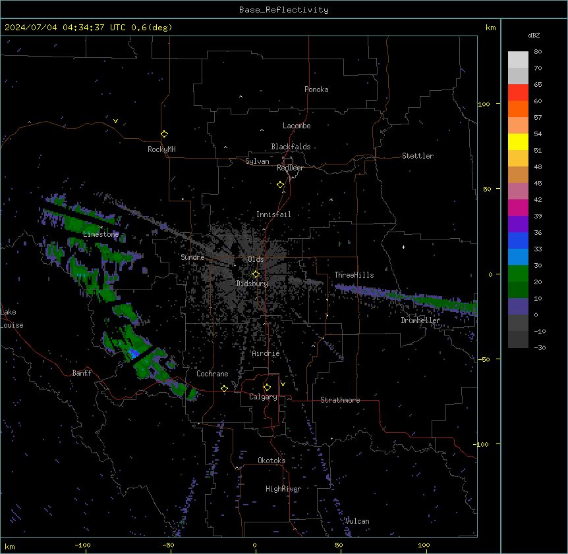568x554 pixels.
Task: Click the RedDeer city label
Action: [x=290, y=168]
